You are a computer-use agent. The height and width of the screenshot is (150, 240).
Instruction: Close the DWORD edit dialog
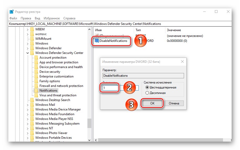tap(182, 62)
